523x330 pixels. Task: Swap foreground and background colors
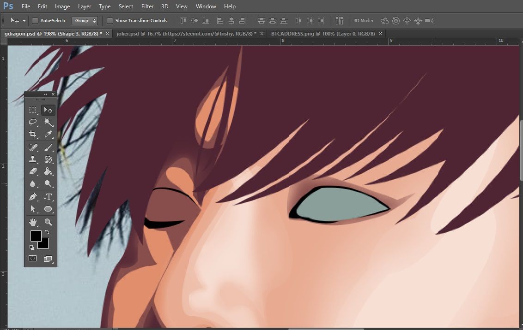[x=47, y=232]
